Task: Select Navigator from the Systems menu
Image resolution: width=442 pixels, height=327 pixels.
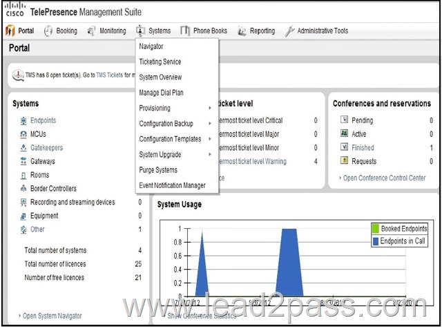Action: (151, 46)
